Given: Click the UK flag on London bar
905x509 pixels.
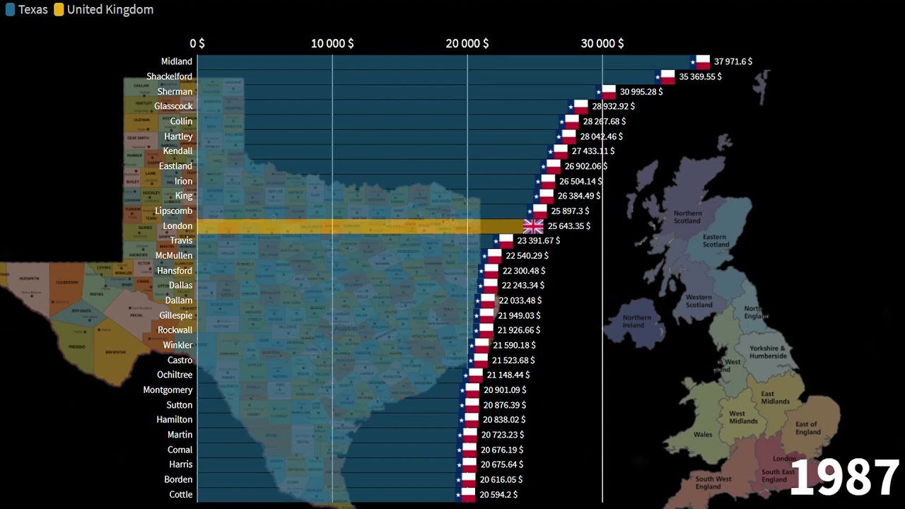Looking at the screenshot, I should (x=533, y=226).
